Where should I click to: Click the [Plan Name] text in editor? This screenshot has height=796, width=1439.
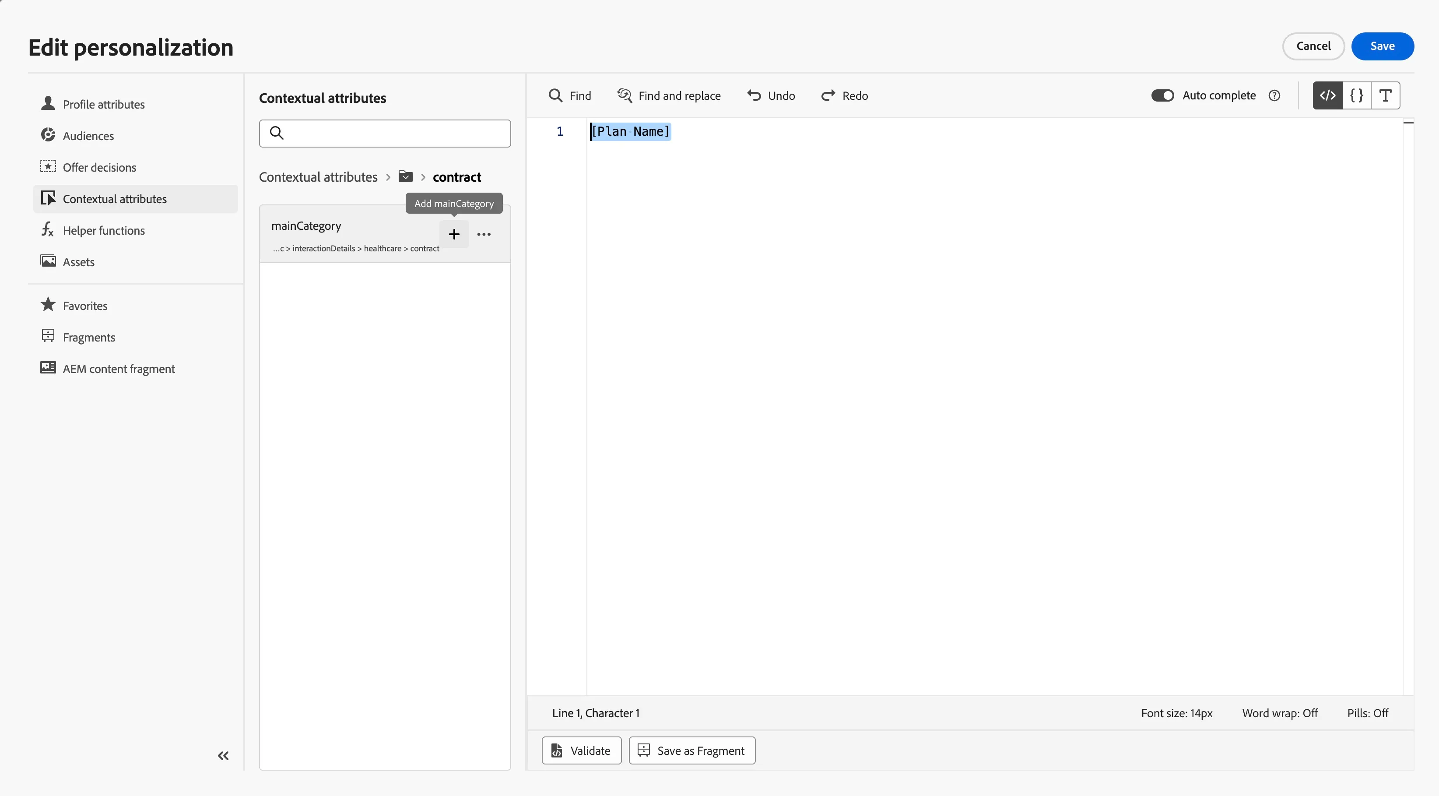631,131
